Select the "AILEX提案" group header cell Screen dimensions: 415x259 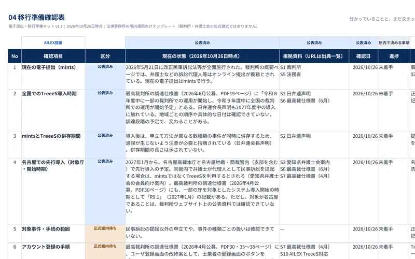click(53, 42)
